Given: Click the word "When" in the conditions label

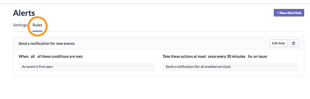Looking at the screenshot, I should (x=23, y=56).
